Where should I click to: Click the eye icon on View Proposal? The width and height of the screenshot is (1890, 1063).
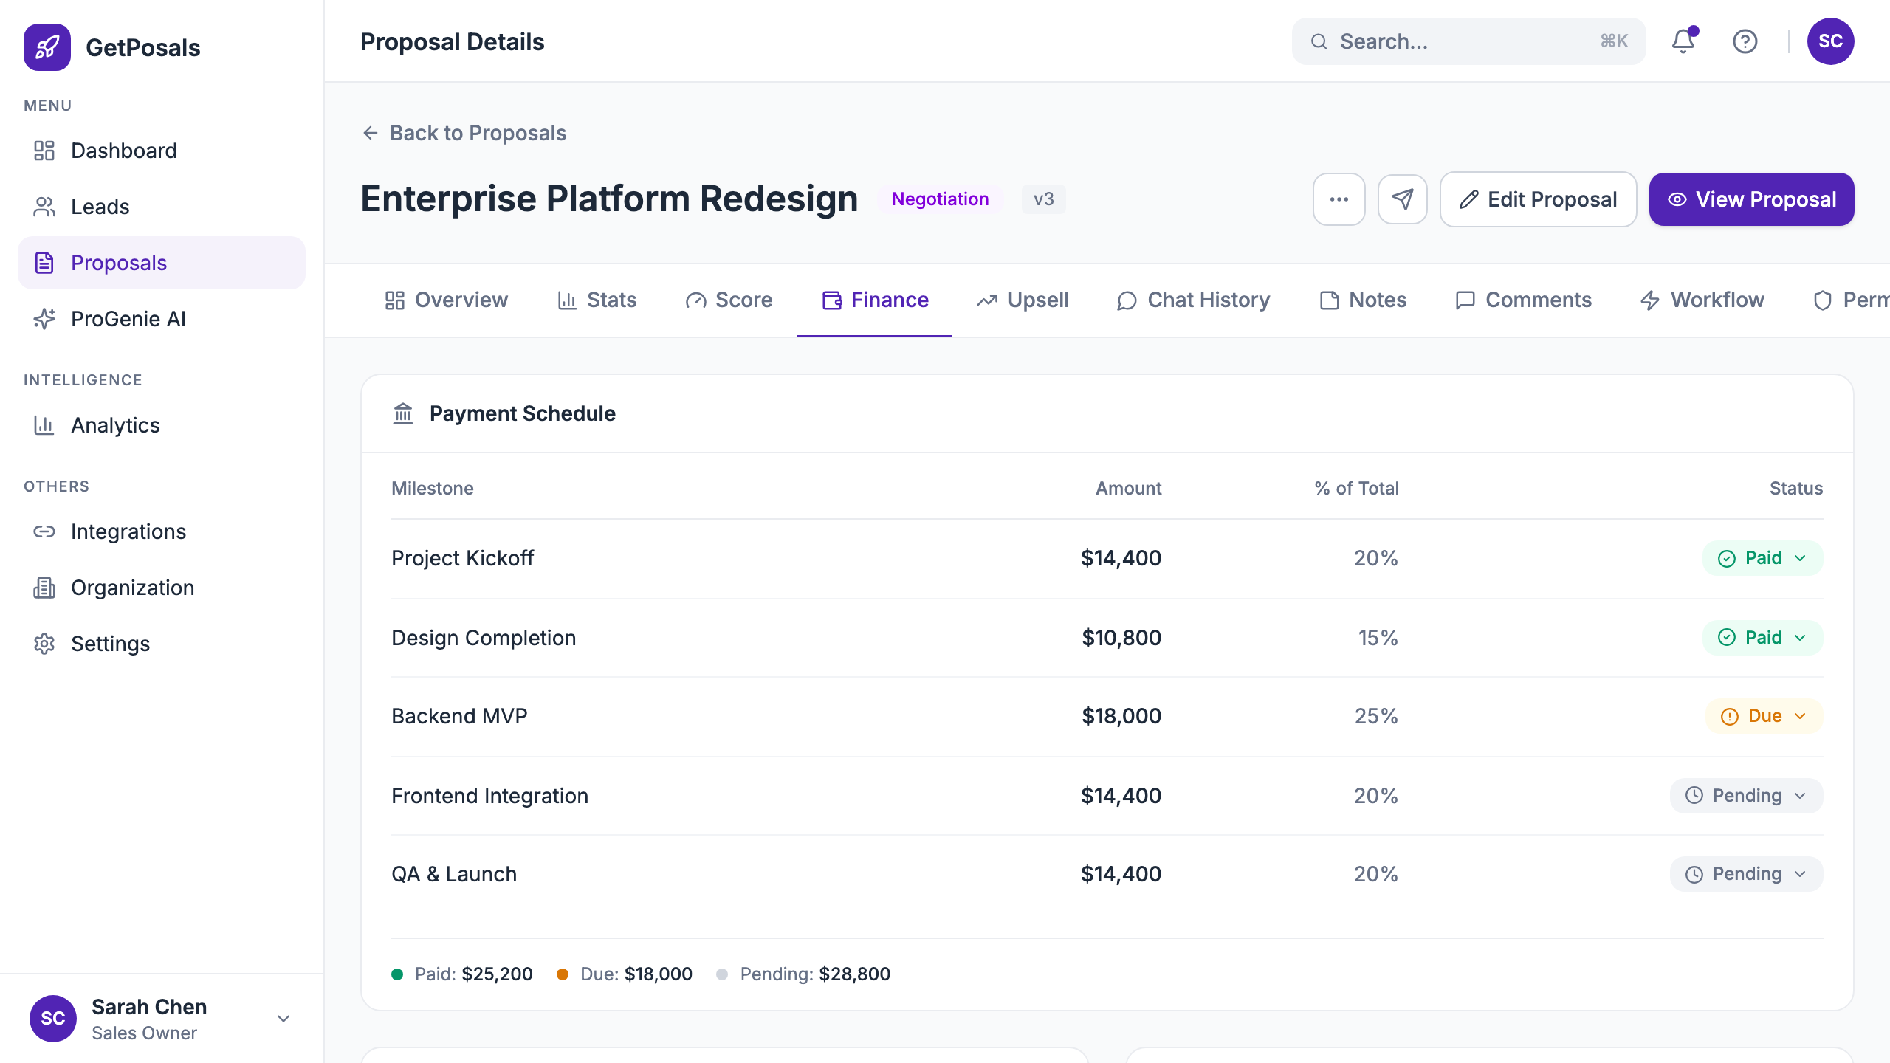point(1677,199)
